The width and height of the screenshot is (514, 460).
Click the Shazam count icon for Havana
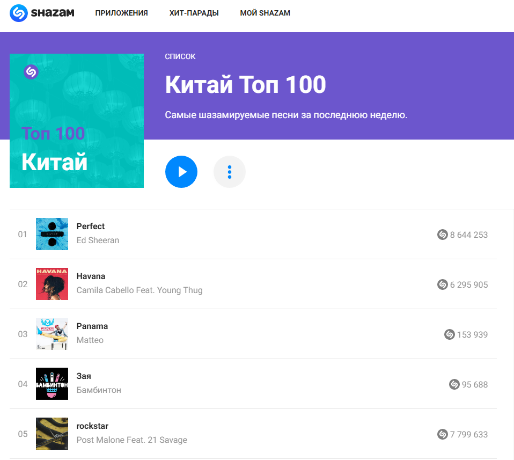point(442,284)
